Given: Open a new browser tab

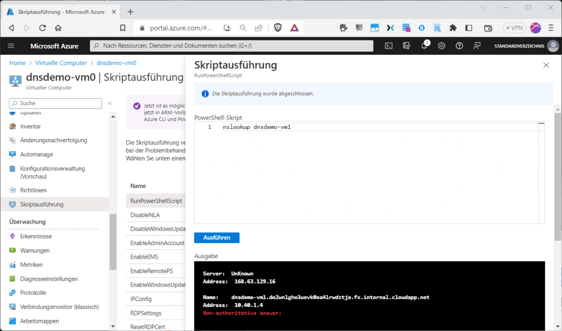Looking at the screenshot, I should point(131,12).
